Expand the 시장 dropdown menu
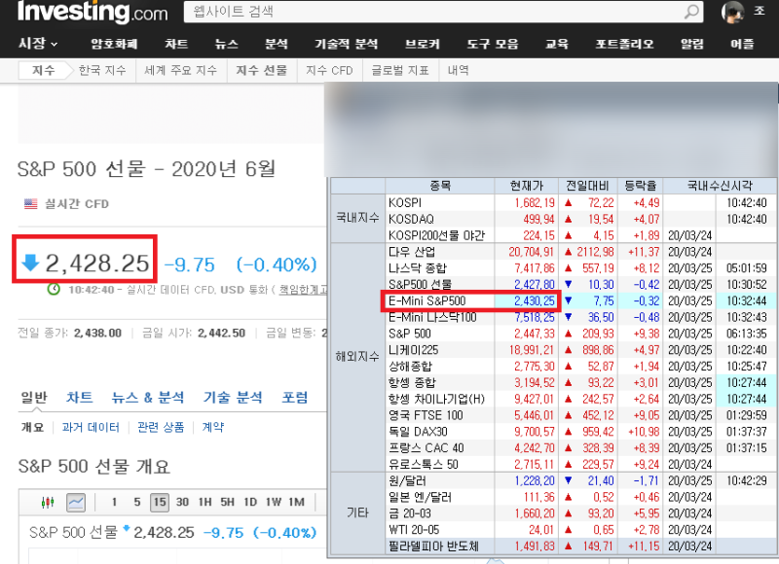779x564 pixels. tap(38, 44)
